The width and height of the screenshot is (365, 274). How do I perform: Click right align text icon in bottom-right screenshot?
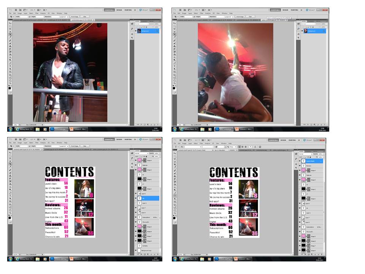[246, 147]
